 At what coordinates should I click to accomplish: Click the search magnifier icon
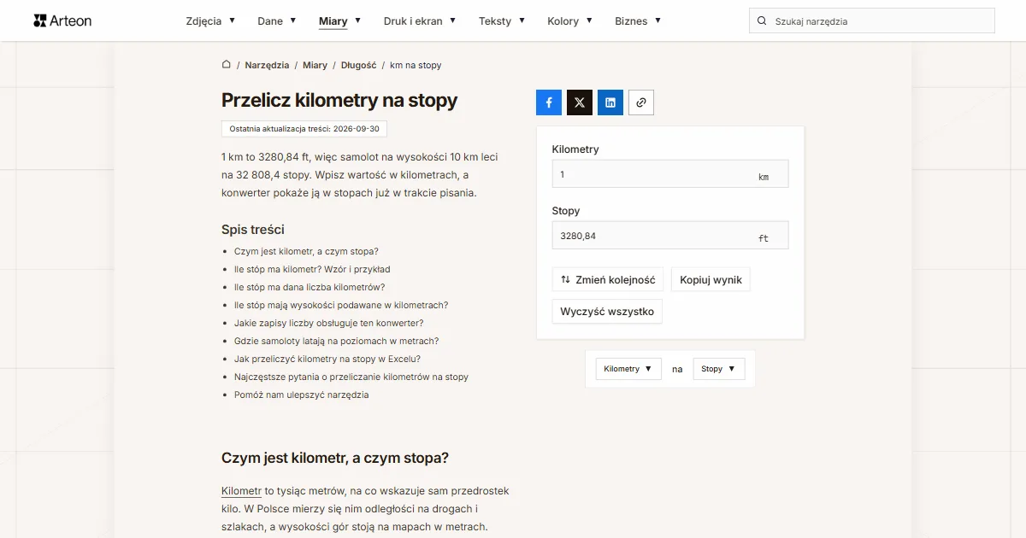[x=762, y=21]
